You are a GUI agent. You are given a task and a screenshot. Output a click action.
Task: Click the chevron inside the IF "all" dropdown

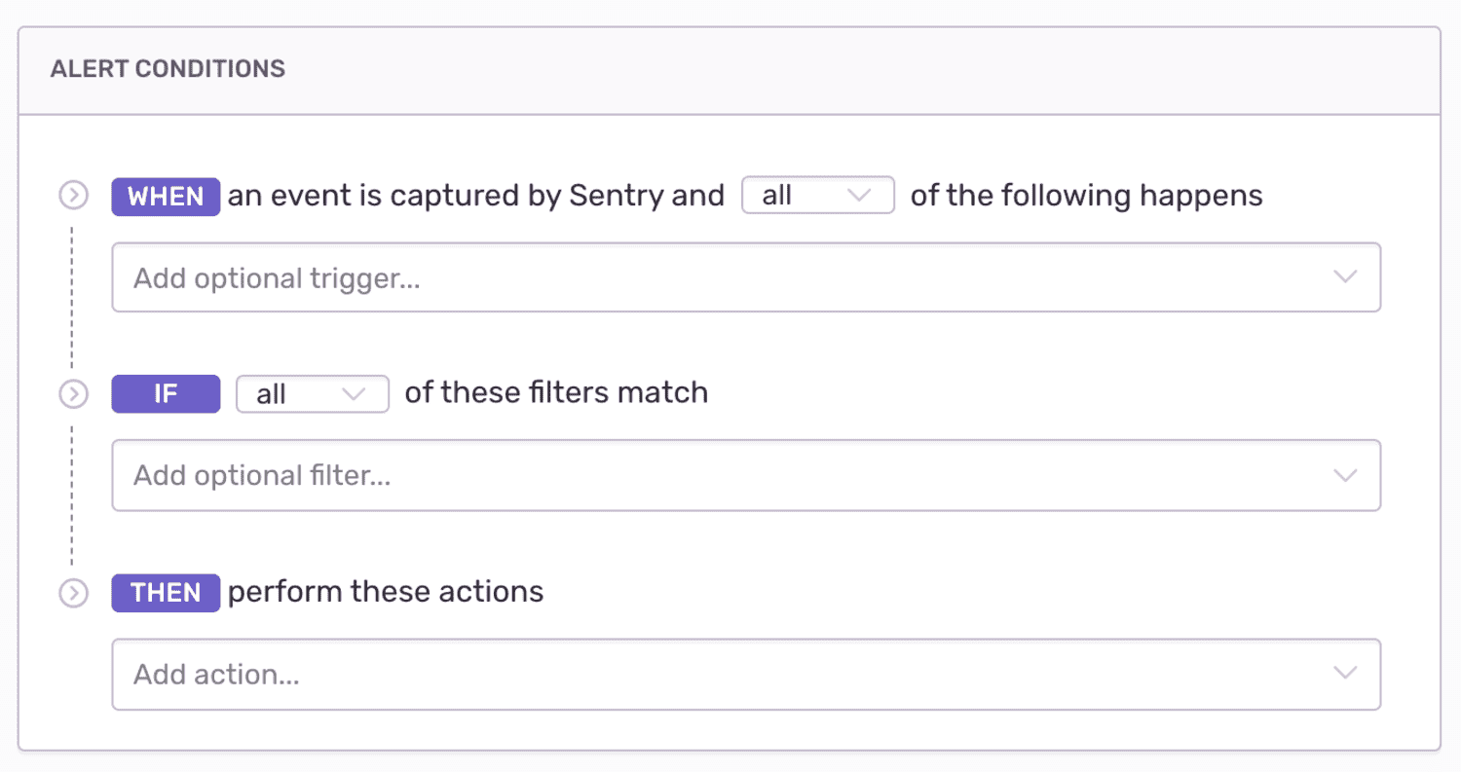tap(354, 394)
